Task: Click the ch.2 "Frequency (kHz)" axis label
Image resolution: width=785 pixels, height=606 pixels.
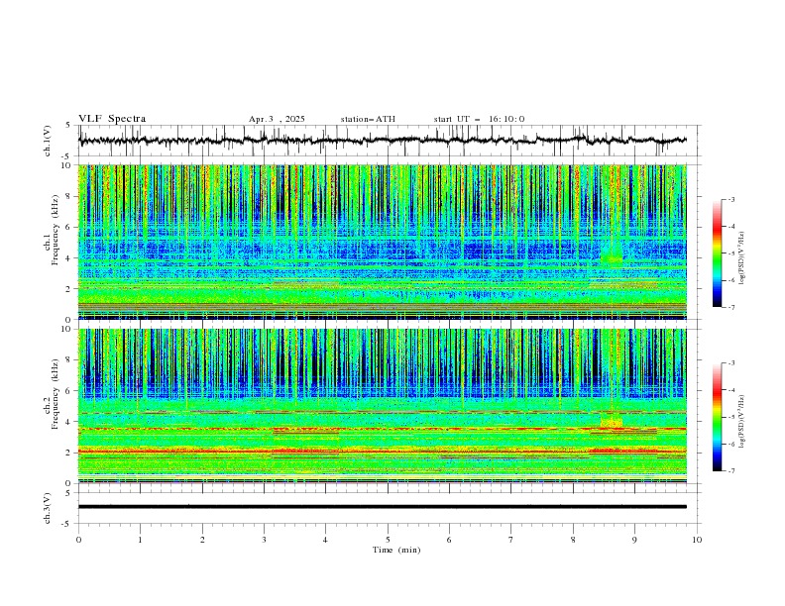Action: click(56, 392)
